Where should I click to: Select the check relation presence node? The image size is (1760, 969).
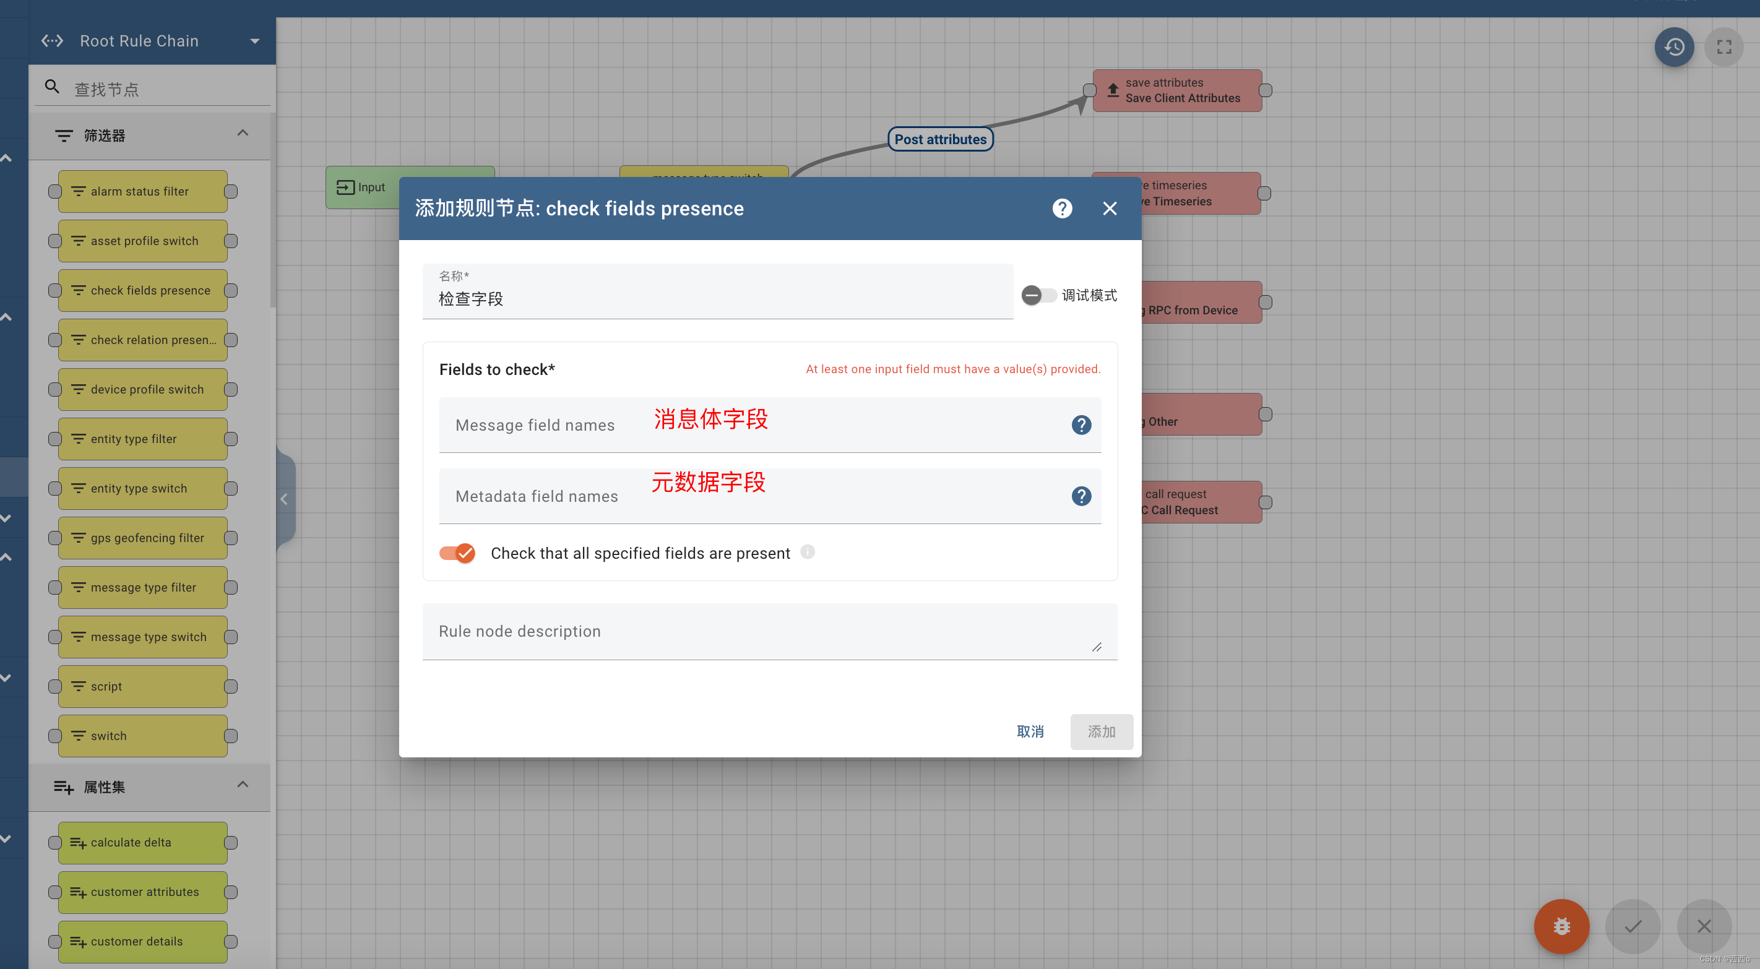click(x=143, y=340)
